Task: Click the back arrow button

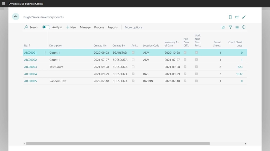Action: click(x=16, y=17)
